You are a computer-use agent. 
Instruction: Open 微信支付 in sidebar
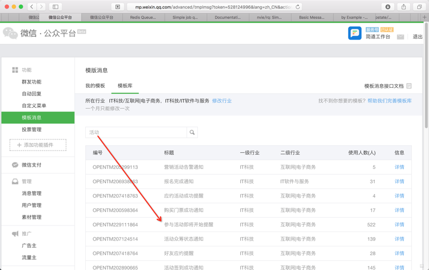[x=32, y=165]
